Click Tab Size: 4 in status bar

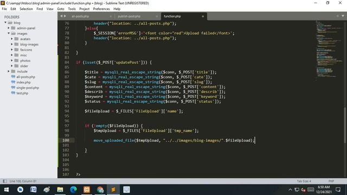pyautogui.click(x=304, y=181)
